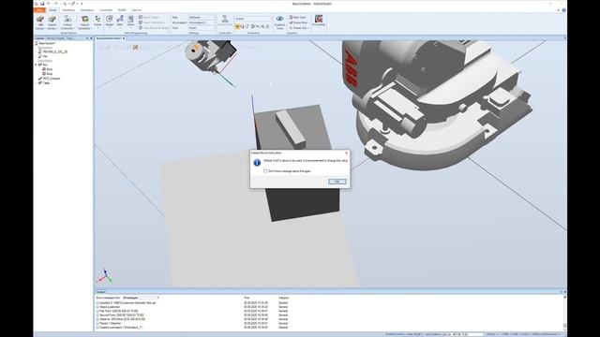This screenshot has height=337, width=600.
Task: Expand the IRB robot node
Action: click(x=37, y=51)
